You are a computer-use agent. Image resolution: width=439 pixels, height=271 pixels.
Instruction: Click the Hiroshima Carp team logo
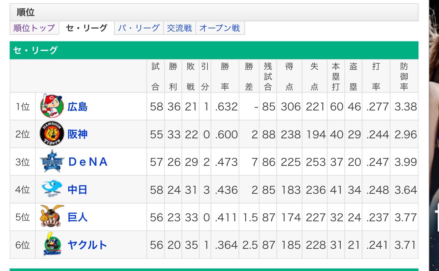point(52,106)
